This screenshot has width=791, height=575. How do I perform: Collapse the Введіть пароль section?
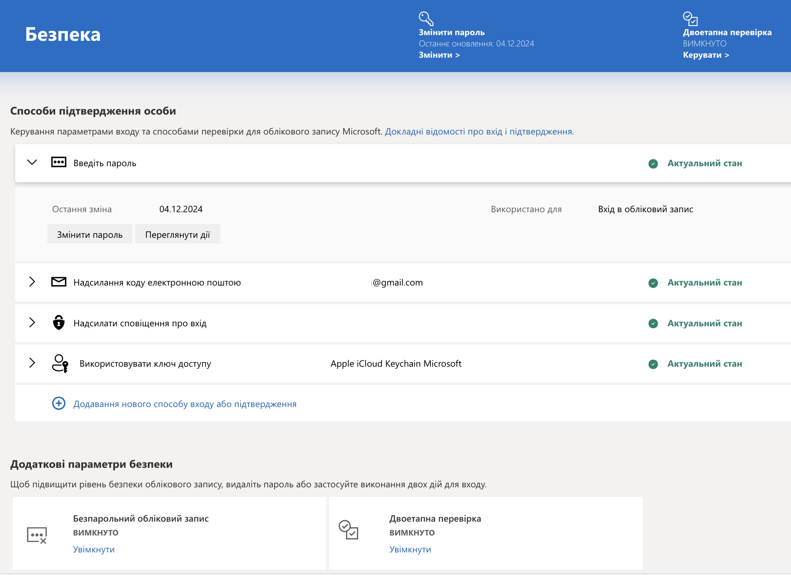click(x=32, y=162)
